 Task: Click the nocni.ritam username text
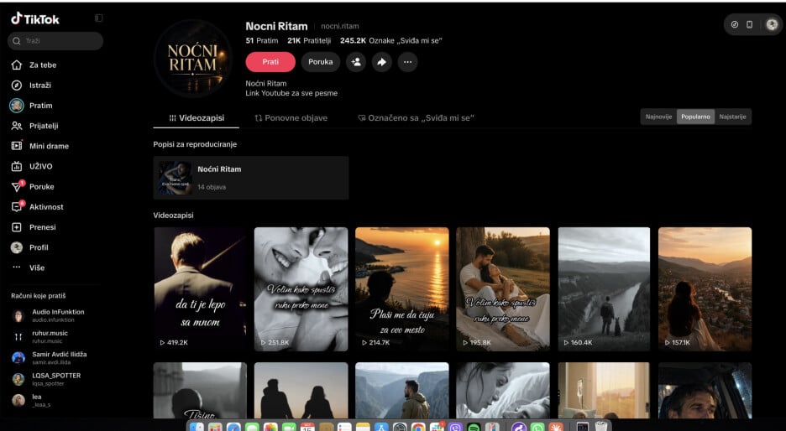[340, 26]
